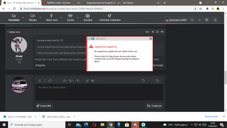227x128 pixels.
Task: Reload the current page
Action: pos(14,9)
